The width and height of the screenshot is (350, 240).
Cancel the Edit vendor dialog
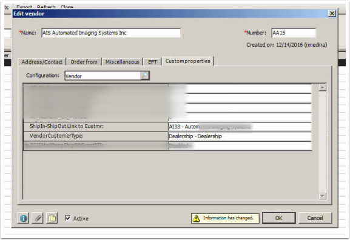(315, 218)
